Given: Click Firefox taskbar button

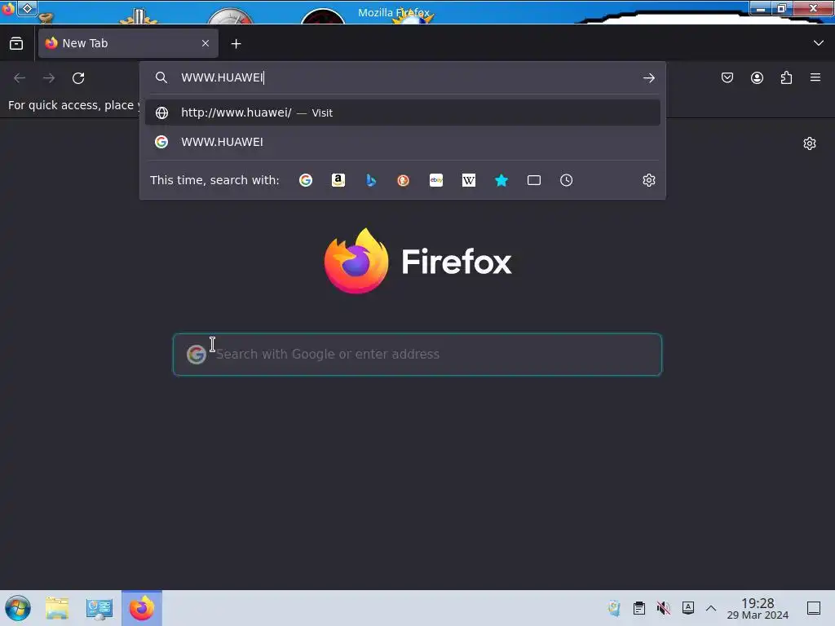Looking at the screenshot, I should coord(142,608).
